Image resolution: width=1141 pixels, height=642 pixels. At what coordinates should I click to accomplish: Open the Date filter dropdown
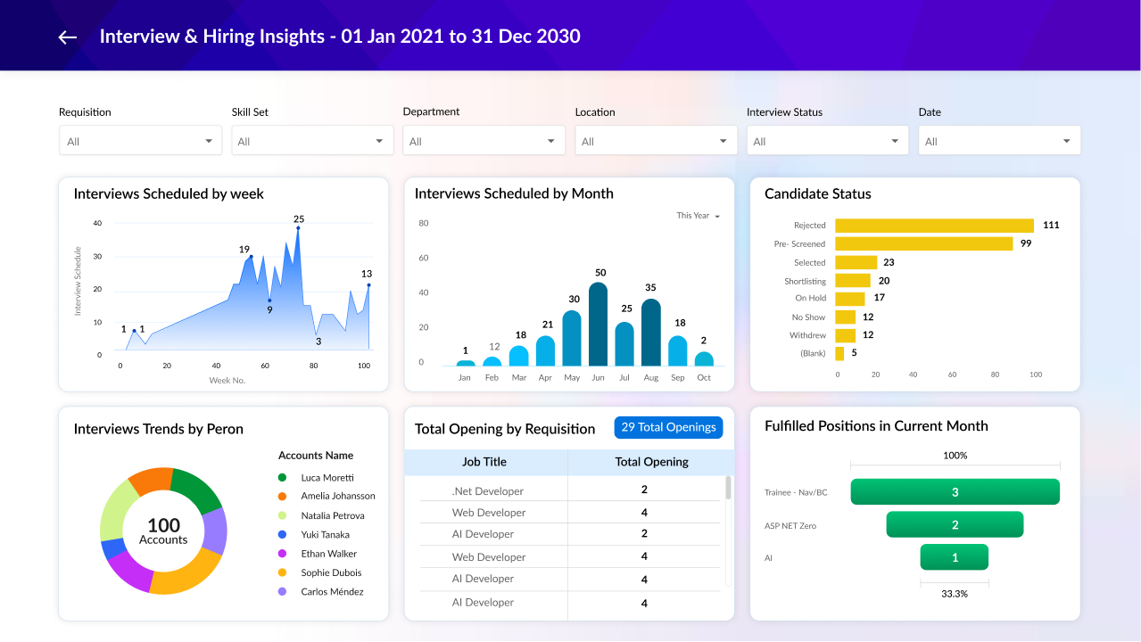999,141
